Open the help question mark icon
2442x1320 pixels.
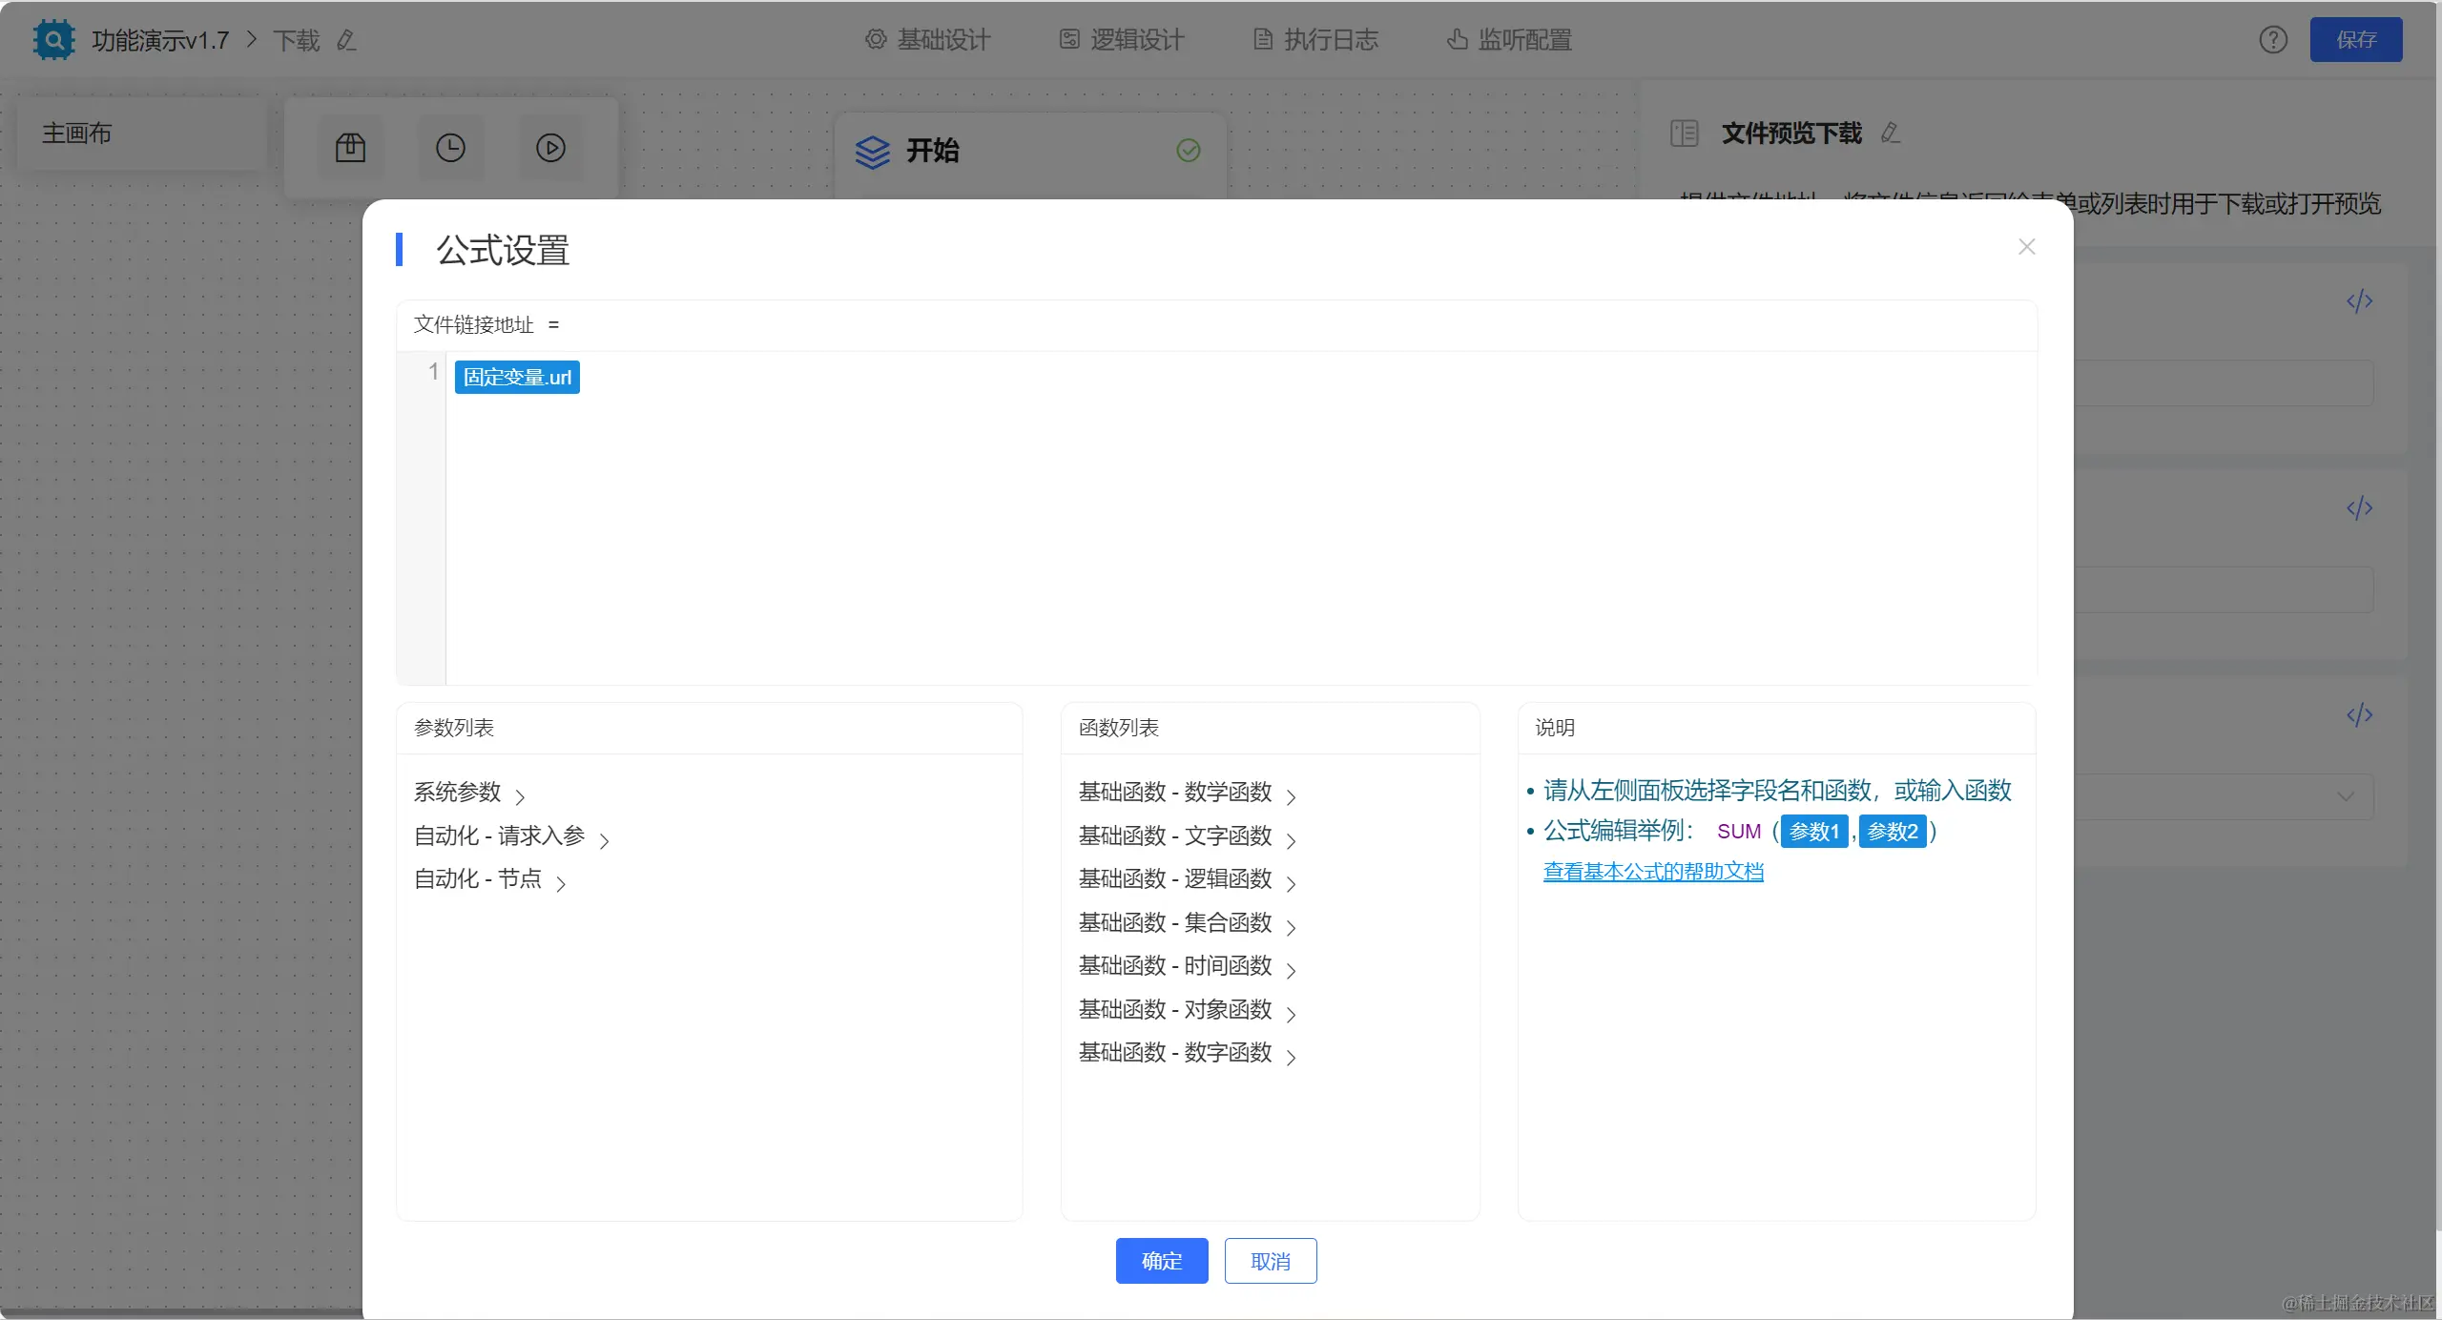point(2272,40)
